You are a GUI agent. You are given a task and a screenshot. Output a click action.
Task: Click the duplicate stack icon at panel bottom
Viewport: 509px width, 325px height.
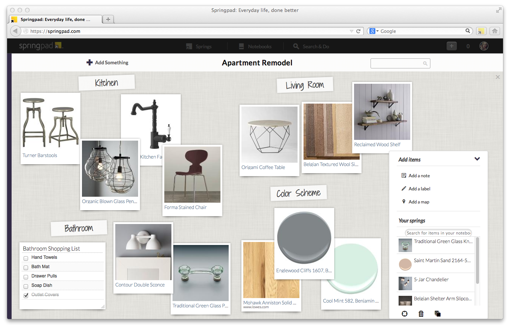coord(438,314)
